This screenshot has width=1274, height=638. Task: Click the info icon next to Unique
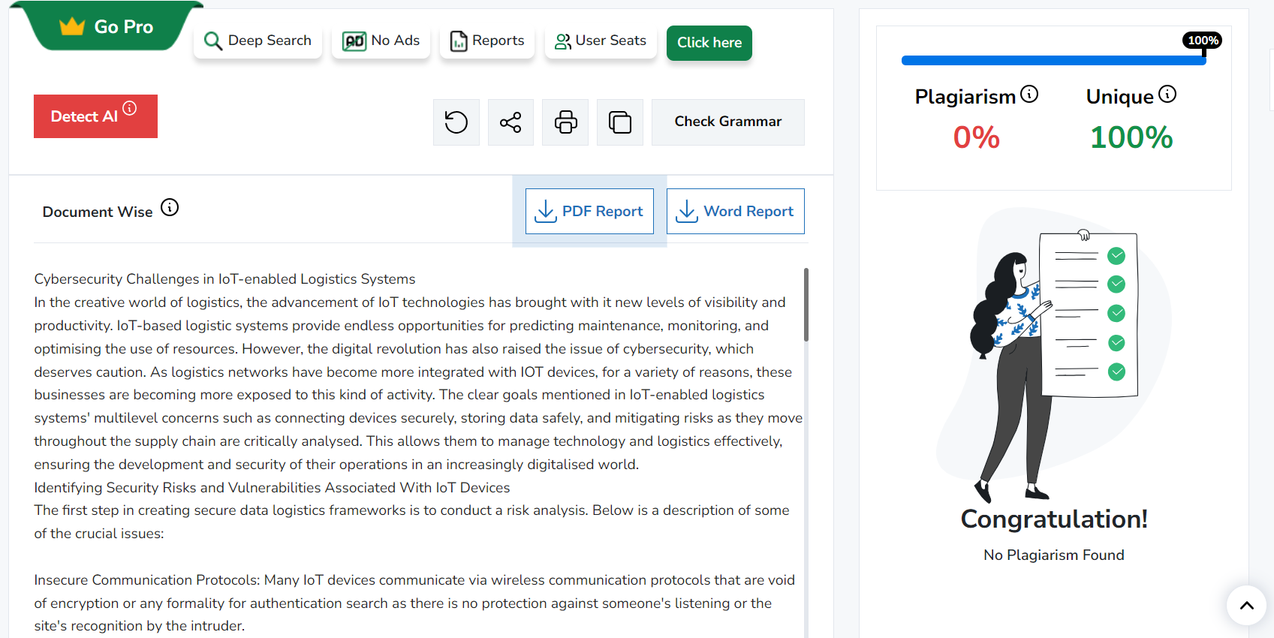click(1167, 94)
